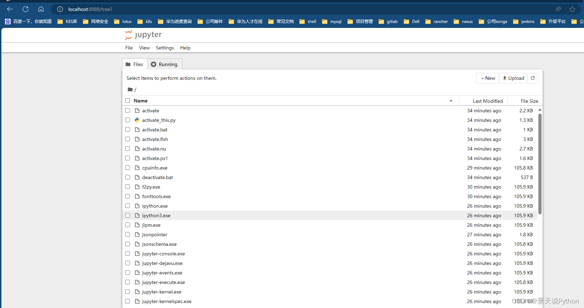Image resolution: width=584 pixels, height=308 pixels.
Task: Open the Baidu bookmark
Action: (x=28, y=22)
